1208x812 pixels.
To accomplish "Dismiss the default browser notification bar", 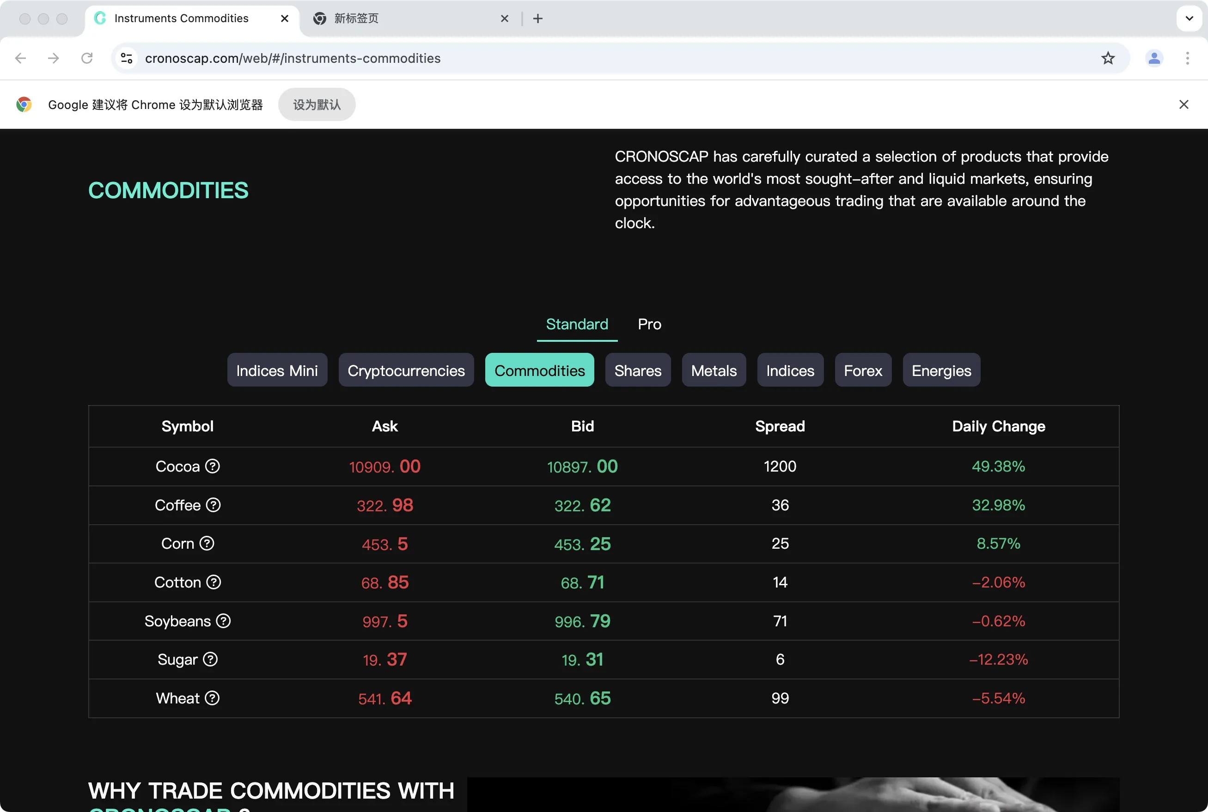I will tap(1184, 104).
